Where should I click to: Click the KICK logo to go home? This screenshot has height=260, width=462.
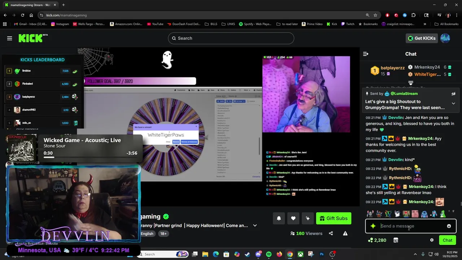click(33, 38)
